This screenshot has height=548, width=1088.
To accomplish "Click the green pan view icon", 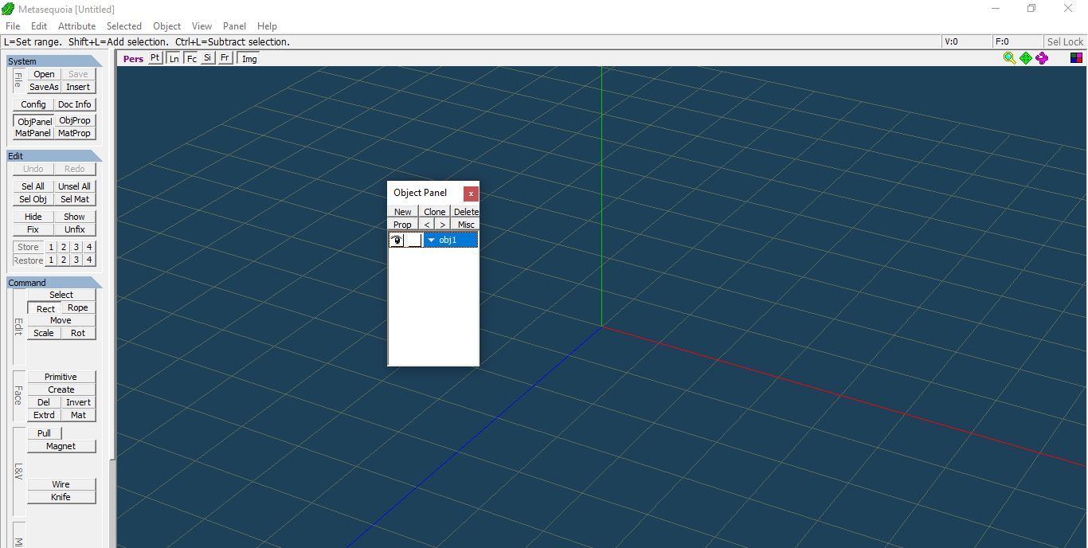I will coord(1026,58).
